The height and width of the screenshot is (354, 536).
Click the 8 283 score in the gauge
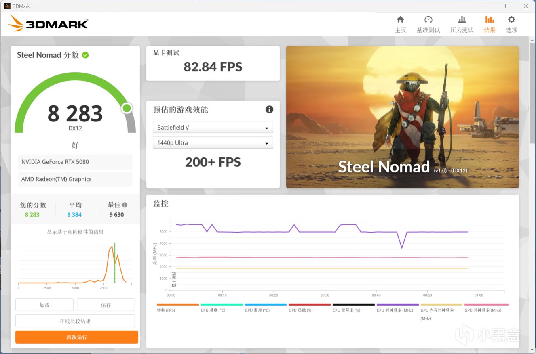click(x=75, y=113)
